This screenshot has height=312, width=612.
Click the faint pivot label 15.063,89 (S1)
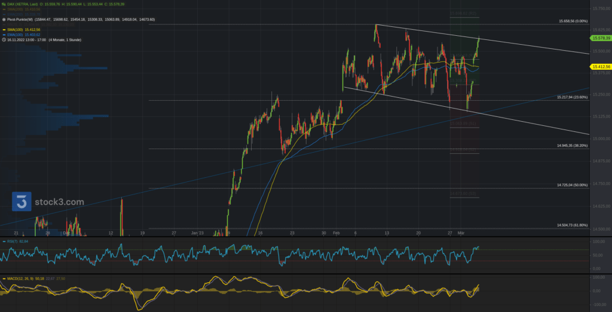pos(463,123)
